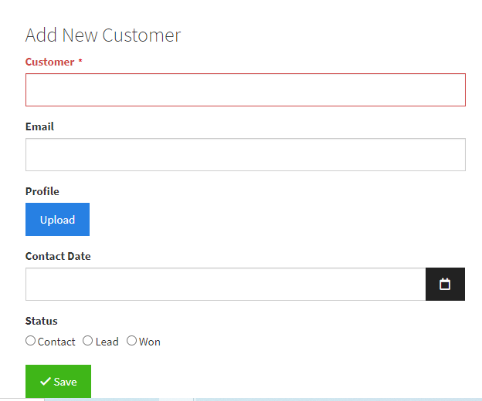Image resolution: width=482 pixels, height=401 pixels.
Task: Click the required asterisk beside Customer
Action: coord(80,61)
